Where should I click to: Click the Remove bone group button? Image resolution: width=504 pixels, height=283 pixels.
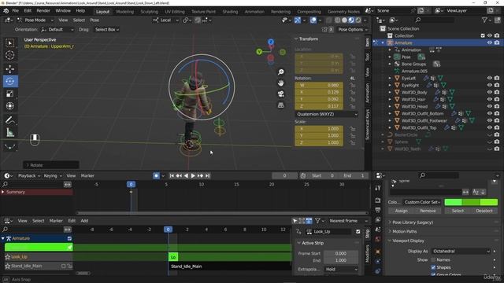(x=428, y=211)
